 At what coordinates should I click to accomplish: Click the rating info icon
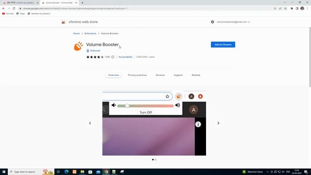pos(113,57)
